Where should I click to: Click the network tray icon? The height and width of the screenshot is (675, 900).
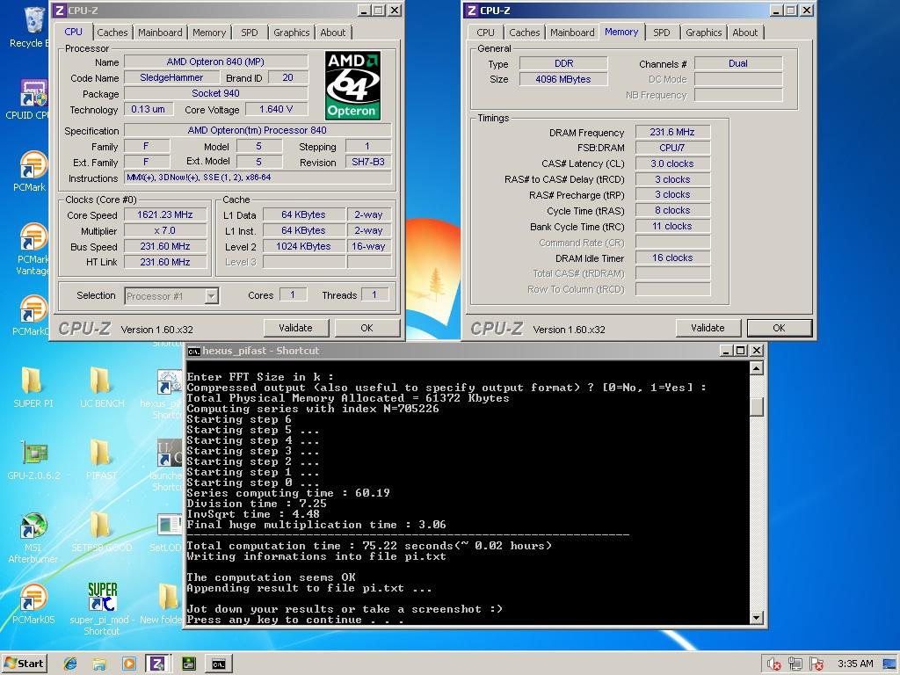click(795, 664)
